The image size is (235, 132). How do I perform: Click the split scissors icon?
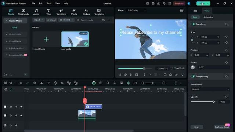[x=41, y=83]
